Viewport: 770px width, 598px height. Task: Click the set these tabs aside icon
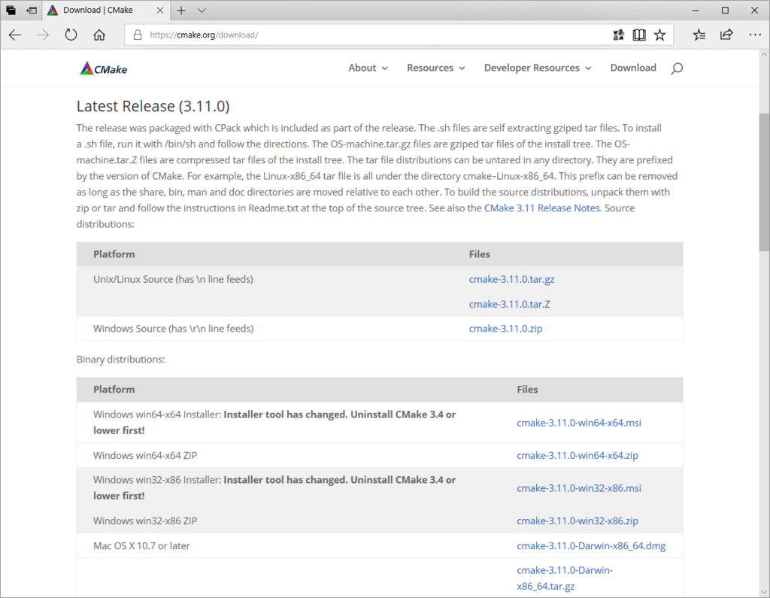[x=32, y=11]
